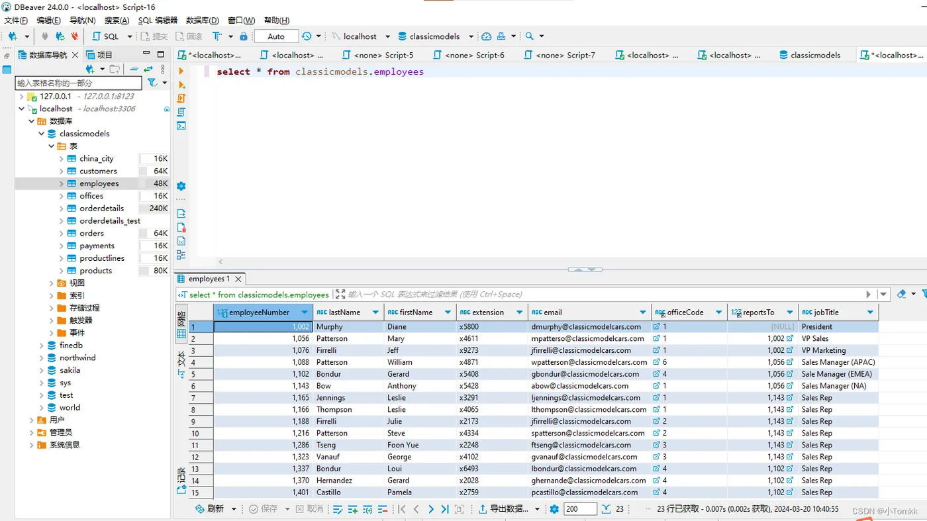The height and width of the screenshot is (521, 927).
Task: Open the 文件(F) menu
Action: (x=15, y=21)
